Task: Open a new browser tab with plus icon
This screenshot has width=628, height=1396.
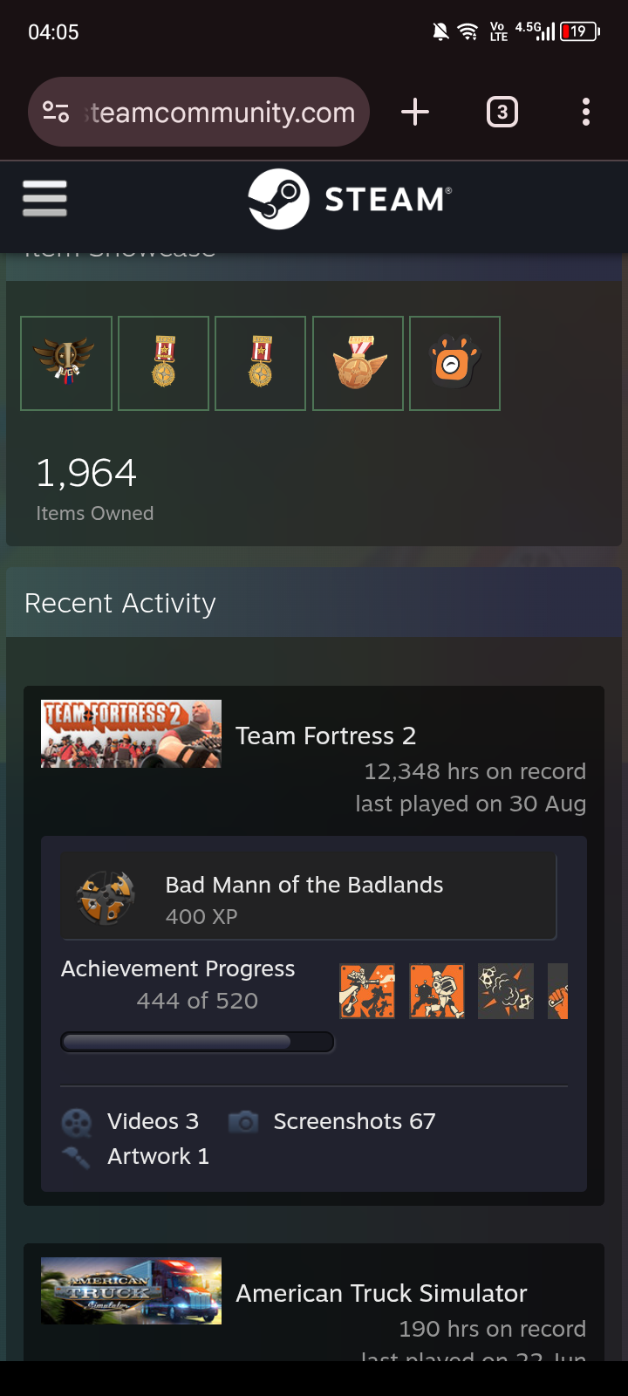Action: [x=415, y=112]
